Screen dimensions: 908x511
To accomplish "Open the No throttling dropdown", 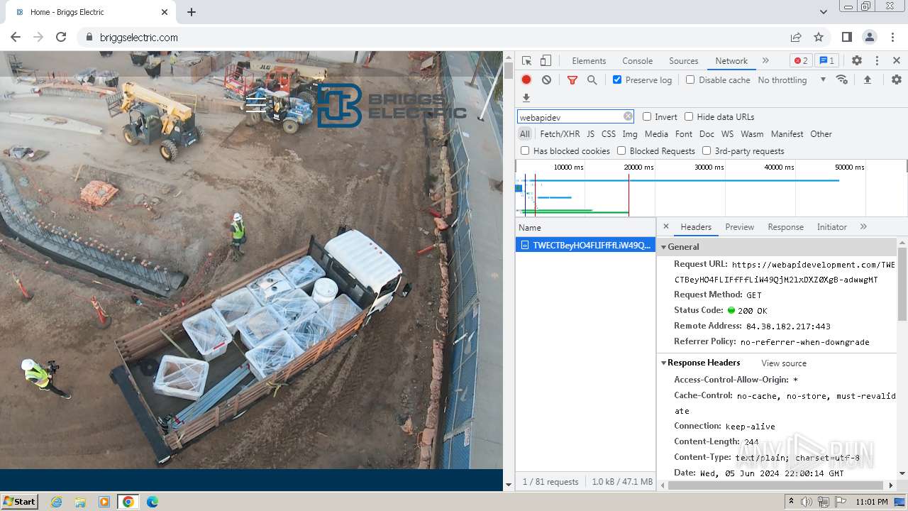I will (792, 79).
